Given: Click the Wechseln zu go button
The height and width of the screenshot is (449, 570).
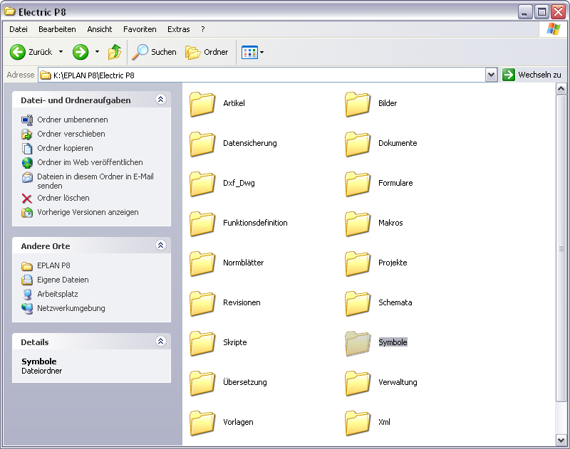Looking at the screenshot, I should pyautogui.click(x=532, y=75).
